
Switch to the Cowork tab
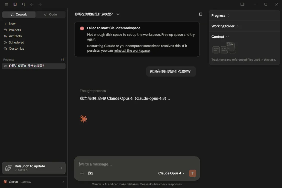point(19,14)
